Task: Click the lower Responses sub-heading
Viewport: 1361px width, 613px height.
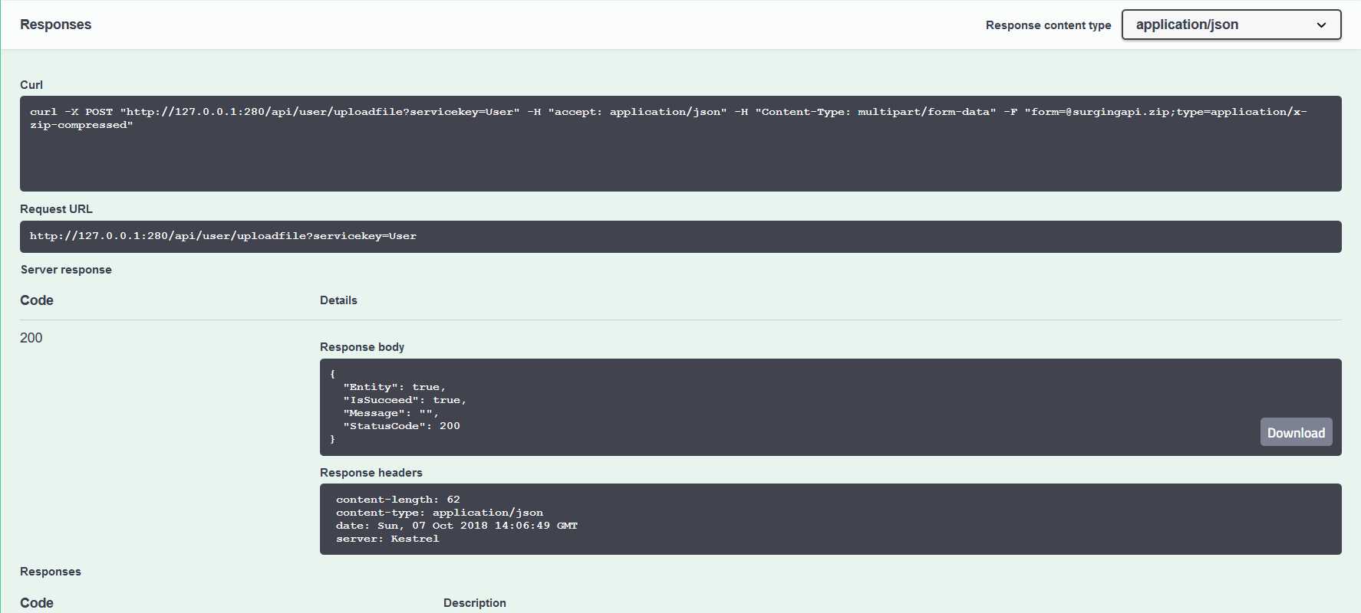Action: click(x=51, y=572)
